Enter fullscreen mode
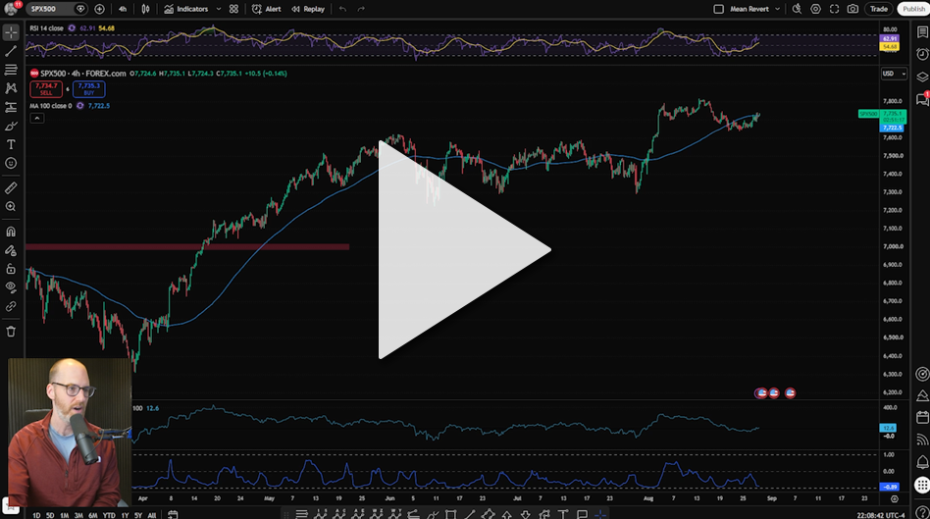 [834, 9]
